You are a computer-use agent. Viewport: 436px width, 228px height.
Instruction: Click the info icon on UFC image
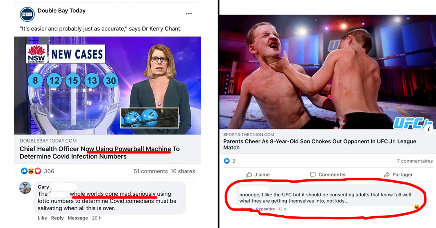pyautogui.click(x=429, y=129)
